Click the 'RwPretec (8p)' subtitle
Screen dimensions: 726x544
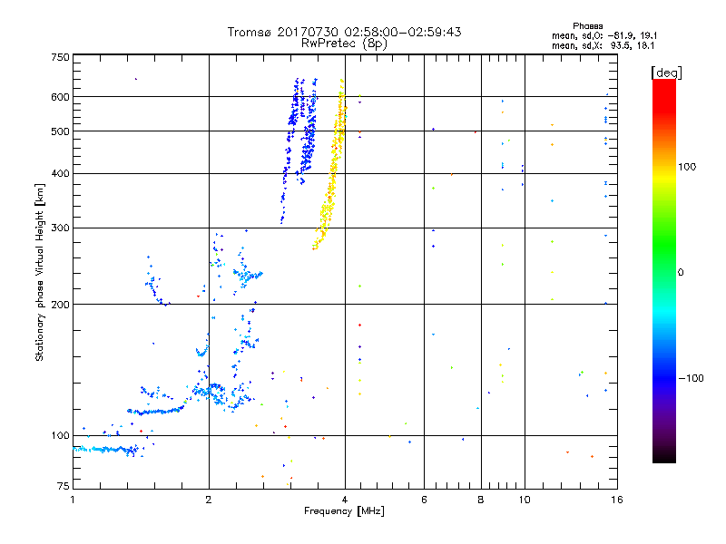coord(344,44)
